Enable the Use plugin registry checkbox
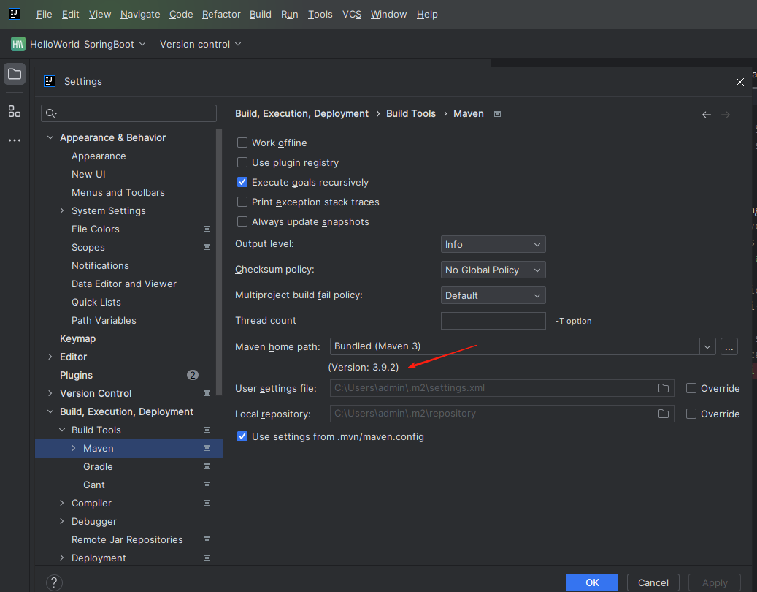This screenshot has width=757, height=592. tap(242, 162)
